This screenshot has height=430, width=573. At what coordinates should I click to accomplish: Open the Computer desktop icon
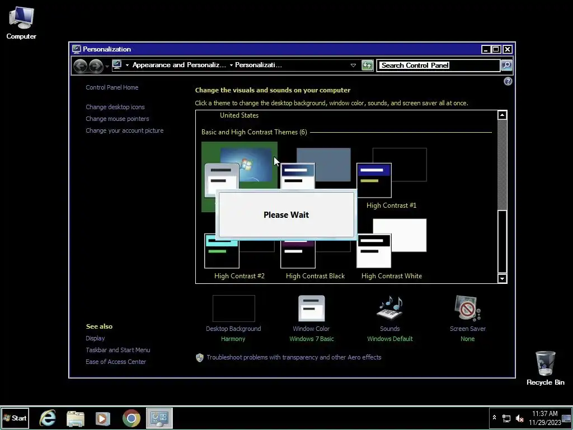click(21, 24)
